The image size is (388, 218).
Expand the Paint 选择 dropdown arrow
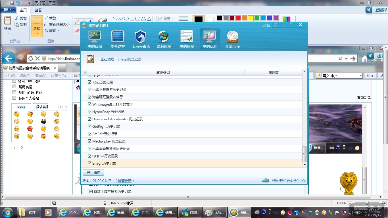click(37, 33)
